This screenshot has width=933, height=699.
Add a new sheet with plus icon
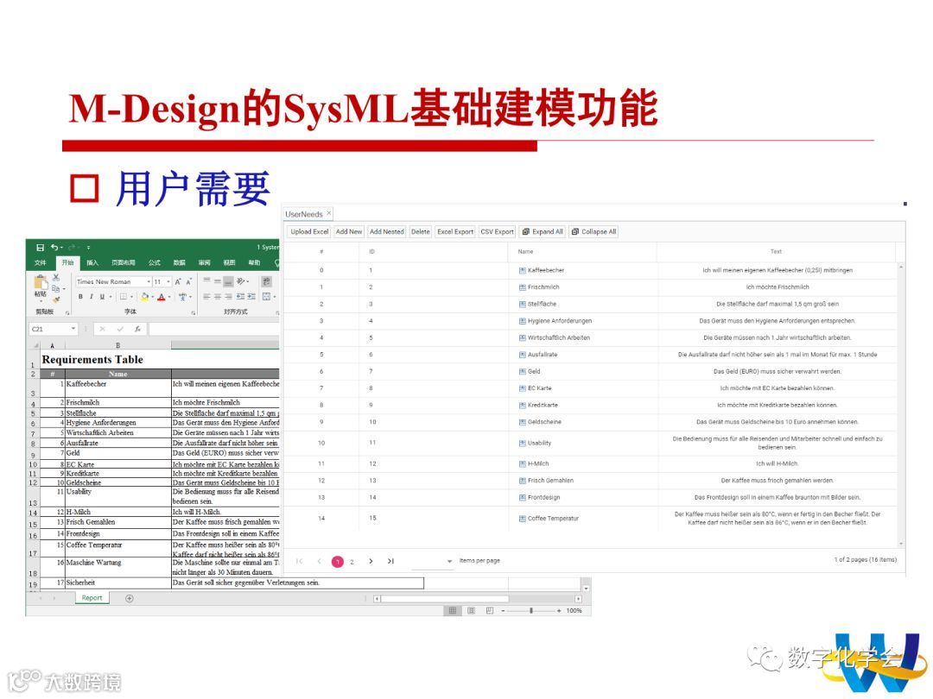pos(129,599)
